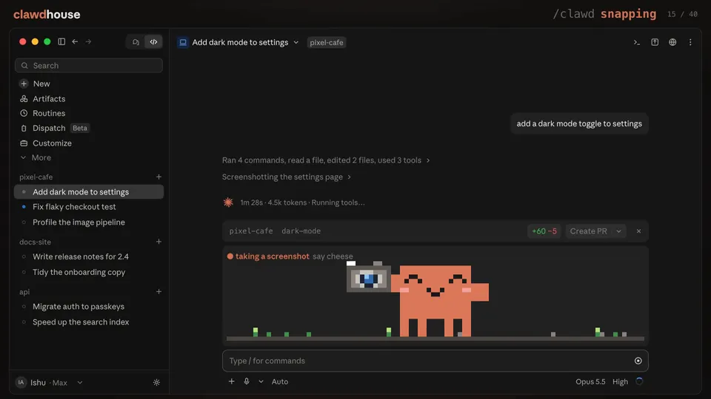Click the dark-mode branch label
The image size is (711, 399).
tap(301, 231)
